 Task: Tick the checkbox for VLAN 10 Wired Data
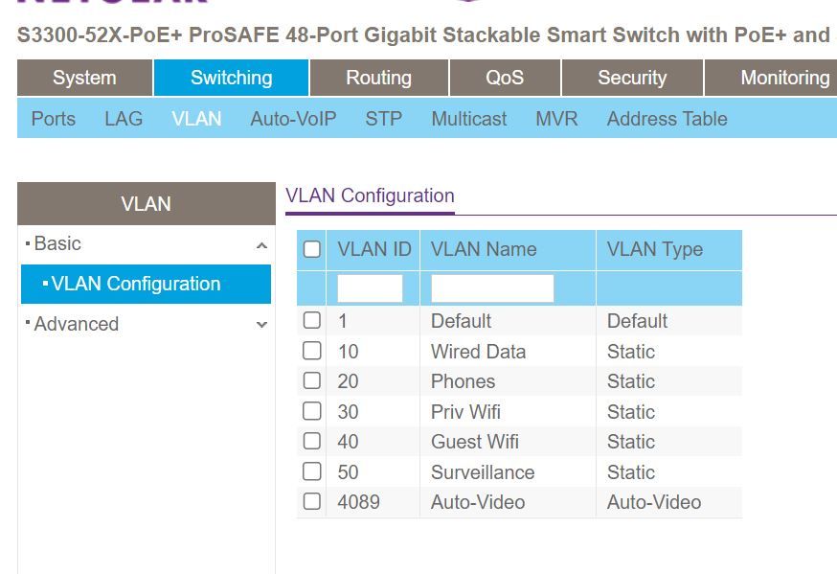(311, 351)
